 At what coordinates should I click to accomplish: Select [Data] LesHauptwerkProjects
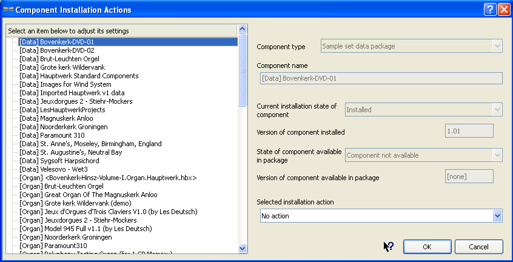pyautogui.click(x=62, y=110)
